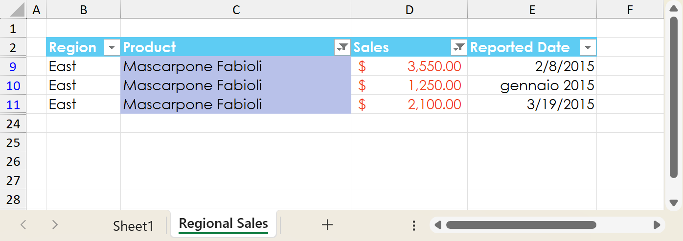Select the cell containing gennaio 2015
The image size is (683, 241).
pyautogui.click(x=532, y=85)
